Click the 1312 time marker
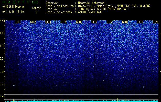 (33, 22)
